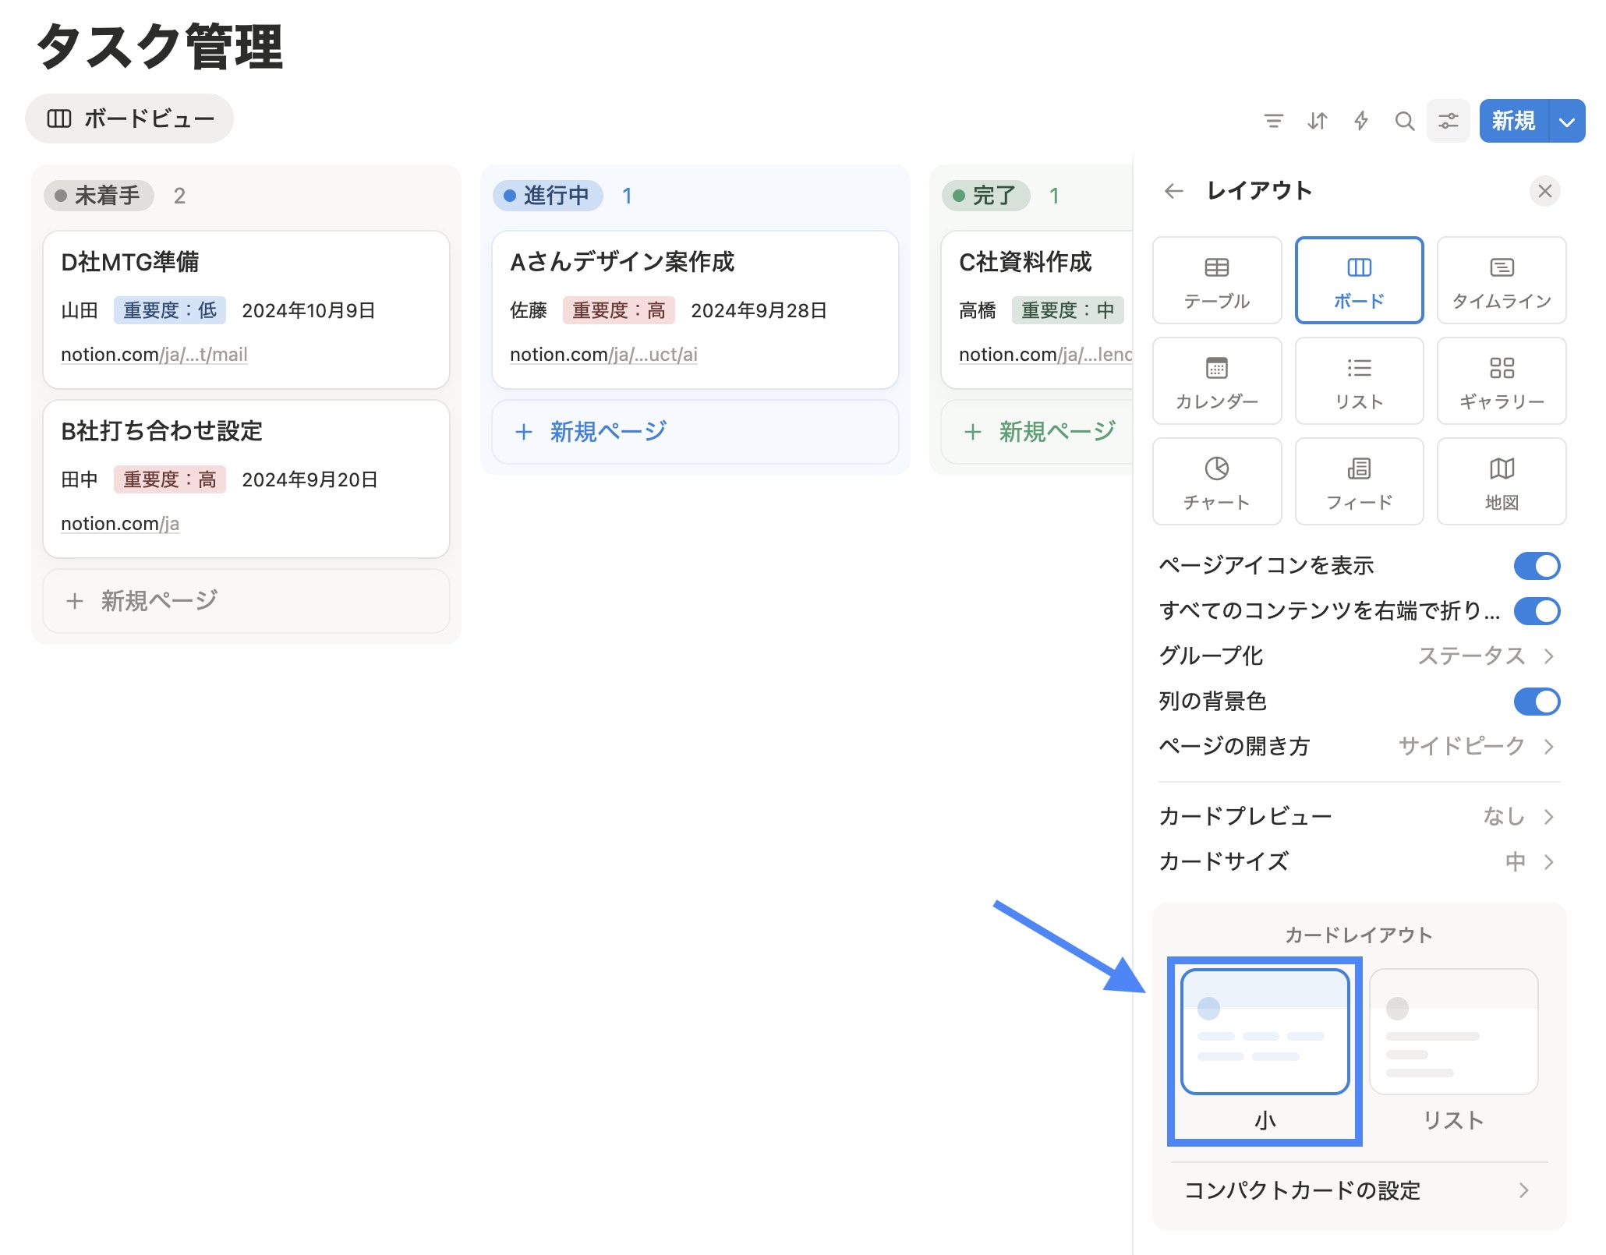Open the notion.com link on D社MTG準備 card
This screenshot has width=1606, height=1255.
point(153,355)
